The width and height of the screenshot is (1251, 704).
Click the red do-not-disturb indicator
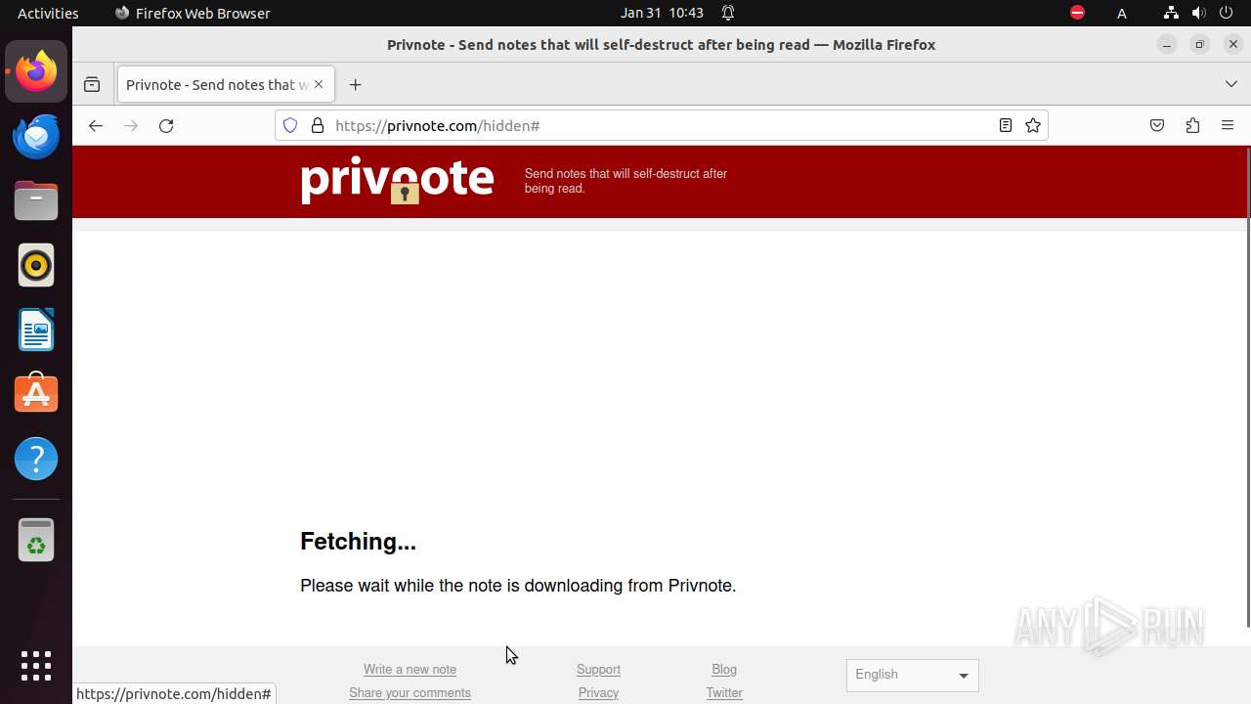click(x=1077, y=13)
